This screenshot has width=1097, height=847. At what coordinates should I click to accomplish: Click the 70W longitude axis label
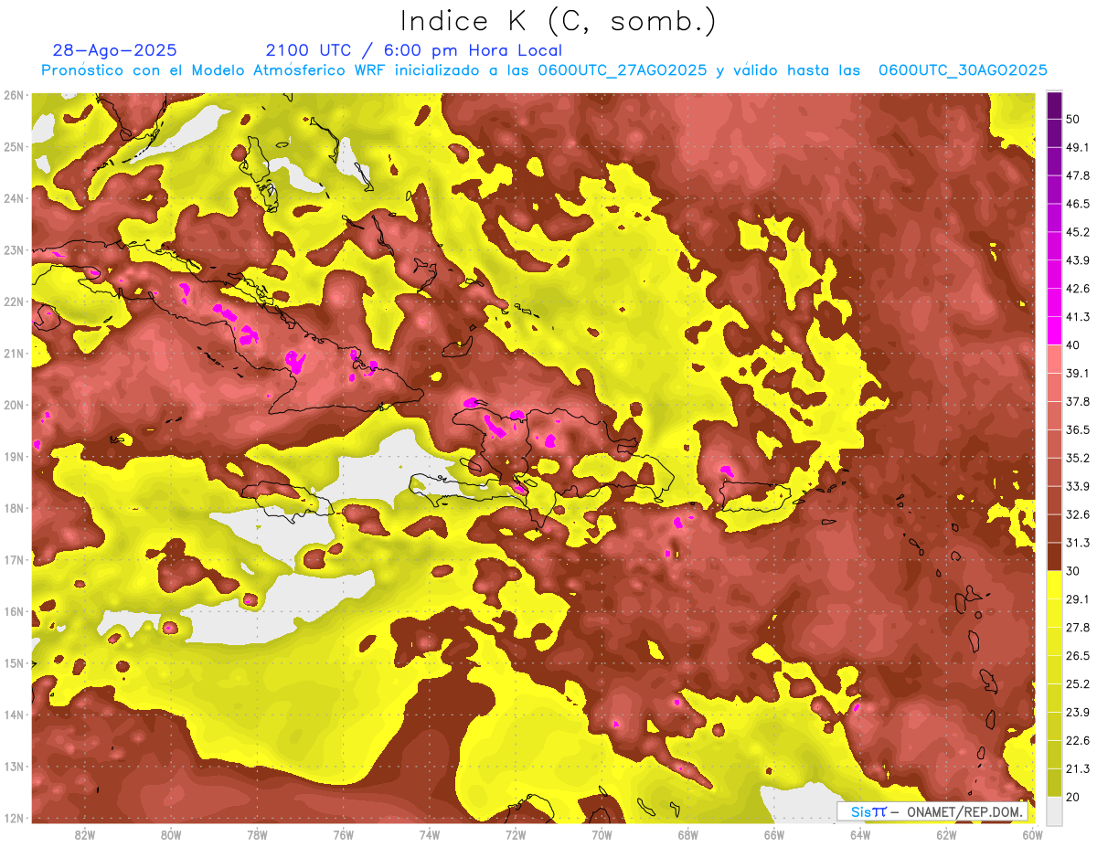(602, 834)
